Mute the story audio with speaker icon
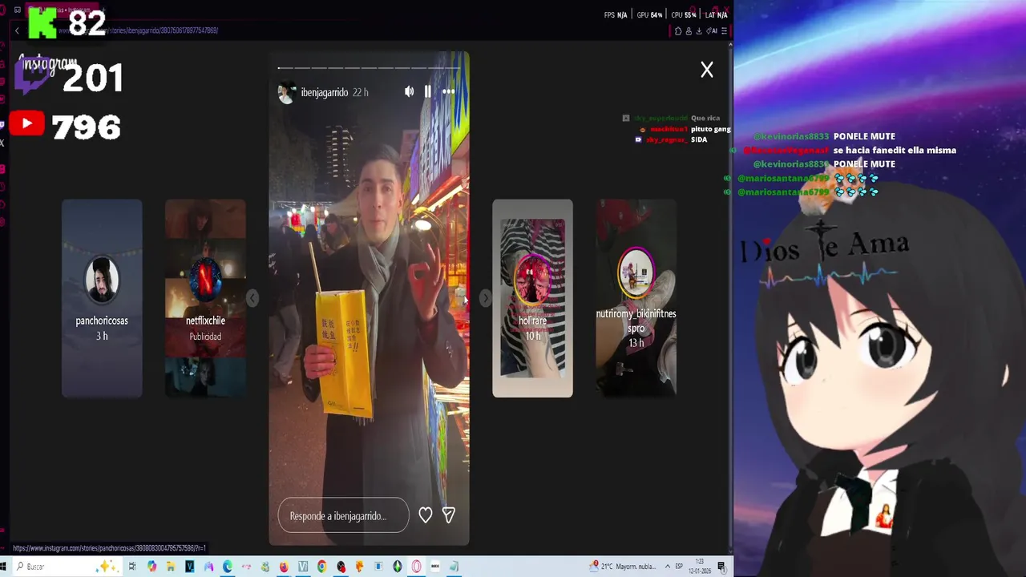The height and width of the screenshot is (577, 1026). point(409,91)
